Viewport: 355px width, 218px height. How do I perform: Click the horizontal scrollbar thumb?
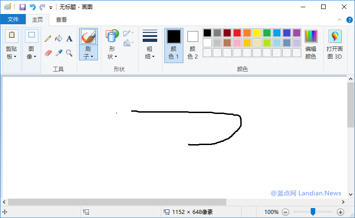click(117, 202)
